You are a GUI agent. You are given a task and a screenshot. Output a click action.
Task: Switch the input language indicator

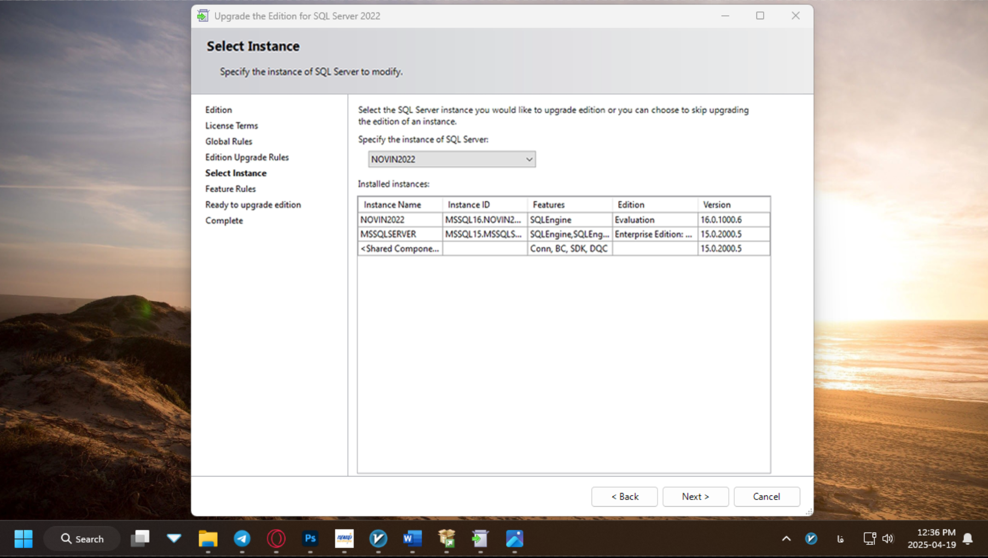pos(840,539)
